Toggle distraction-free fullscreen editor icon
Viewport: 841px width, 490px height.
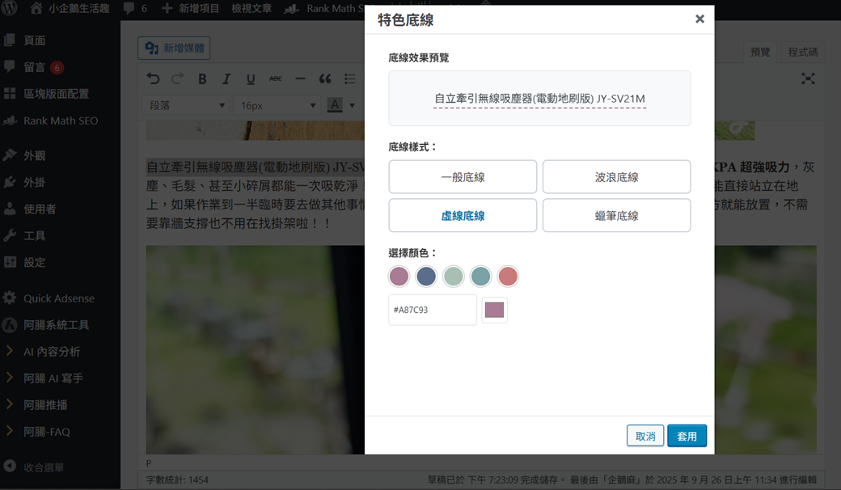pyautogui.click(x=808, y=78)
